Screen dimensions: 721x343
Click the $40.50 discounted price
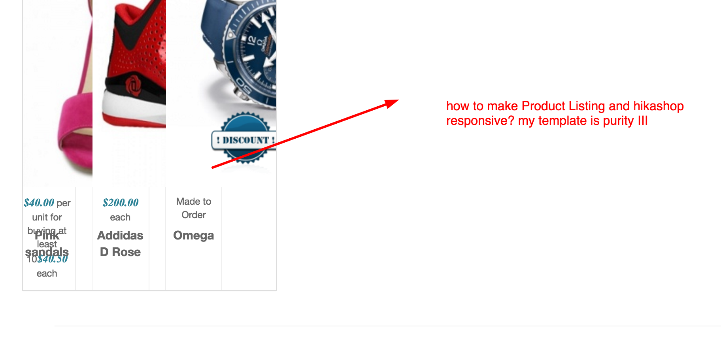point(53,259)
